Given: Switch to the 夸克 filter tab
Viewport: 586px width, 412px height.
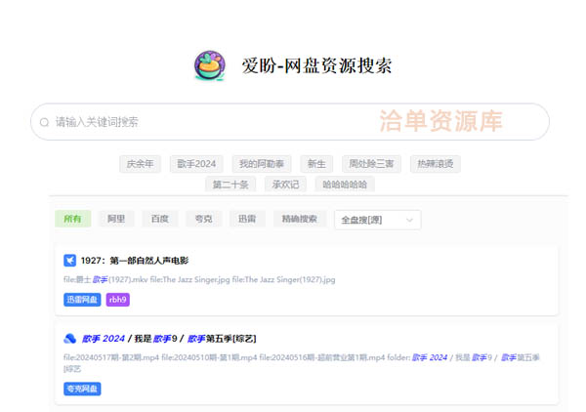Looking at the screenshot, I should pyautogui.click(x=204, y=219).
